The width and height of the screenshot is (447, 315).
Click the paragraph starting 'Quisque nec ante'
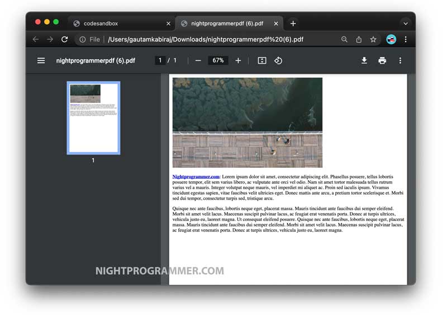288,219
